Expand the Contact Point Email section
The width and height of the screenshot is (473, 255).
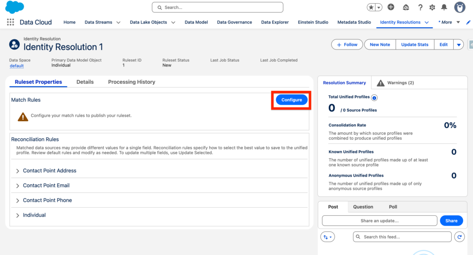tap(18, 186)
